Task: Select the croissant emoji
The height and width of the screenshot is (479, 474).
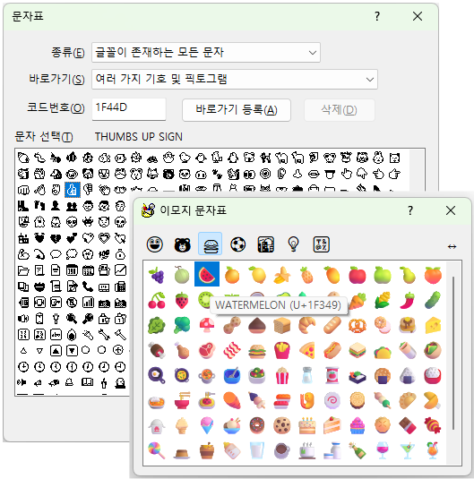Action: pyautogui.click(x=307, y=325)
